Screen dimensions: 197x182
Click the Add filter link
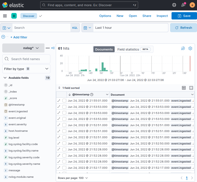pos(19,37)
